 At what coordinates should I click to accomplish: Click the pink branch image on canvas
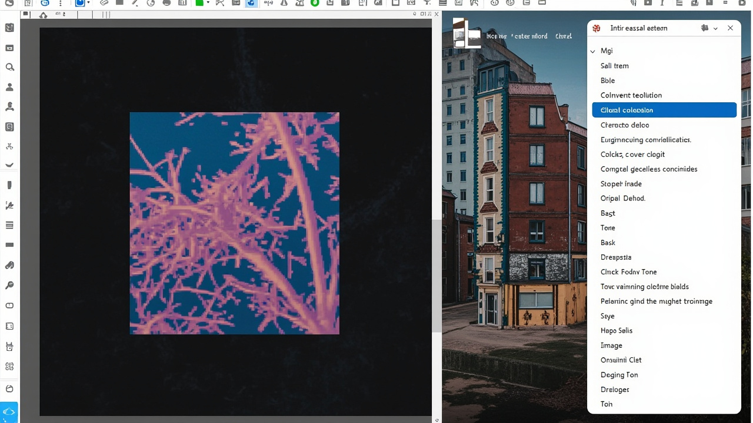pyautogui.click(x=235, y=223)
